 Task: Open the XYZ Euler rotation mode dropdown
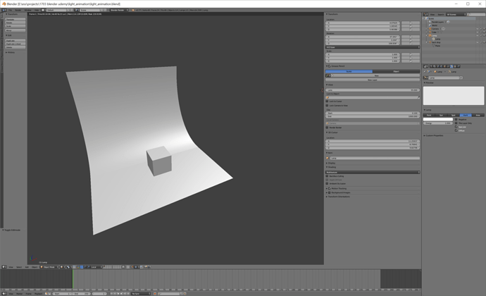point(373,47)
